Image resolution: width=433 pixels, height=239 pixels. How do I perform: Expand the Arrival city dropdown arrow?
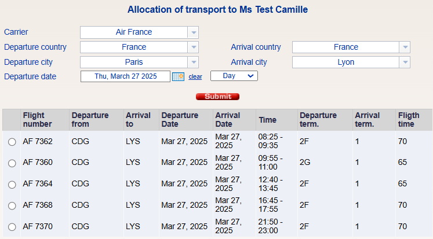(405, 62)
